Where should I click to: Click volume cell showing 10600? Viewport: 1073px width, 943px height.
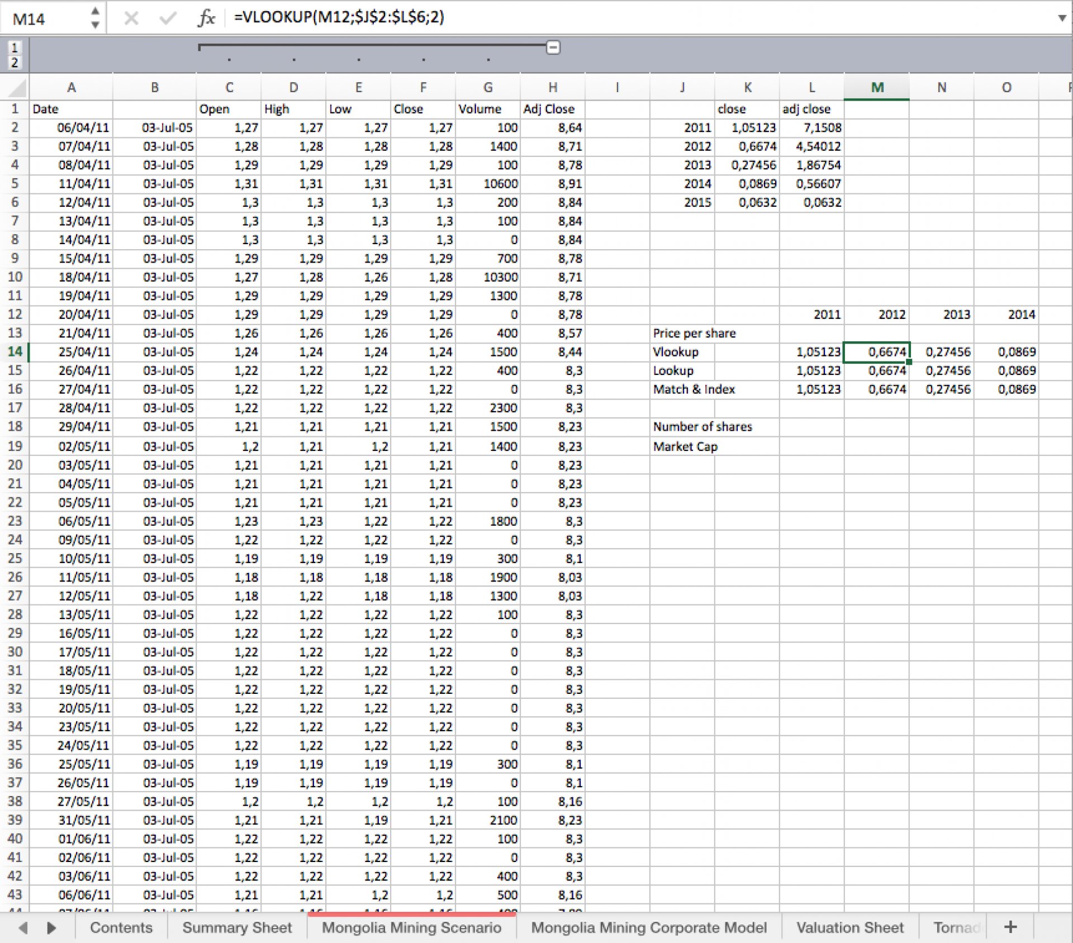click(488, 184)
